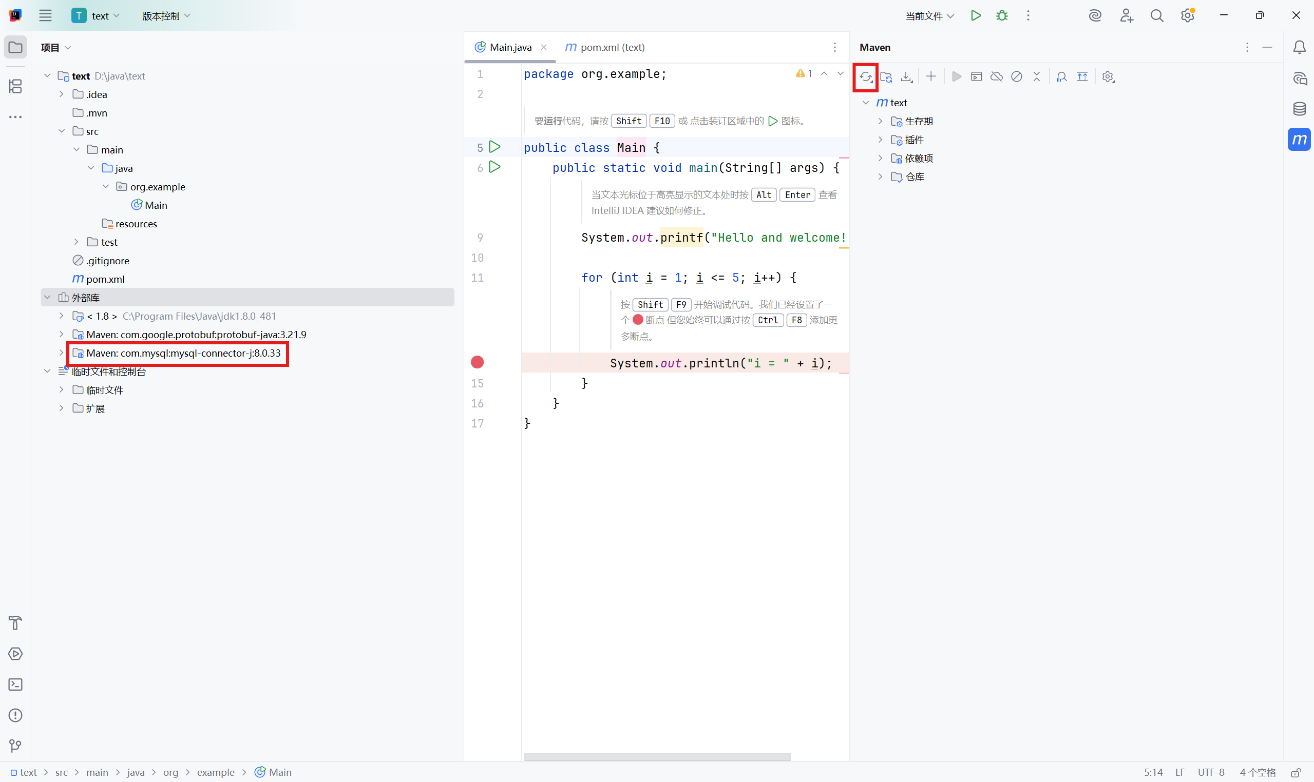The image size is (1314, 782).
Task: Open the Terminal tool window
Action: tap(15, 685)
